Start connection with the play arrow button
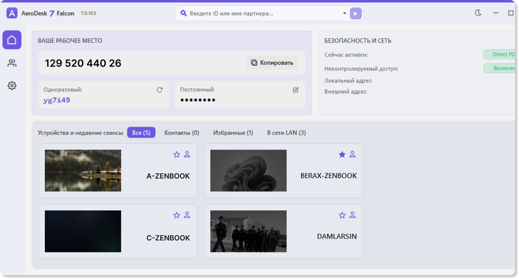Viewport: 519px width, 279px height. (x=356, y=13)
